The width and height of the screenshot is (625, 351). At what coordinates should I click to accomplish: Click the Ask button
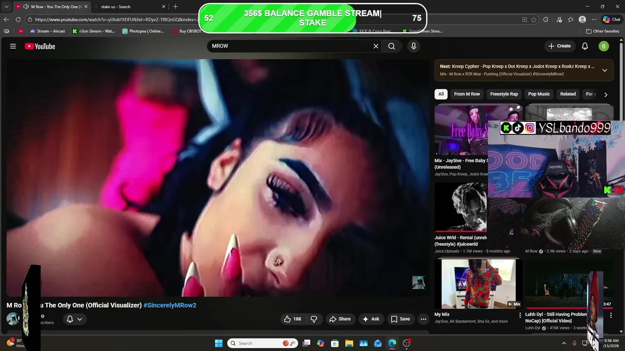tap(371, 319)
